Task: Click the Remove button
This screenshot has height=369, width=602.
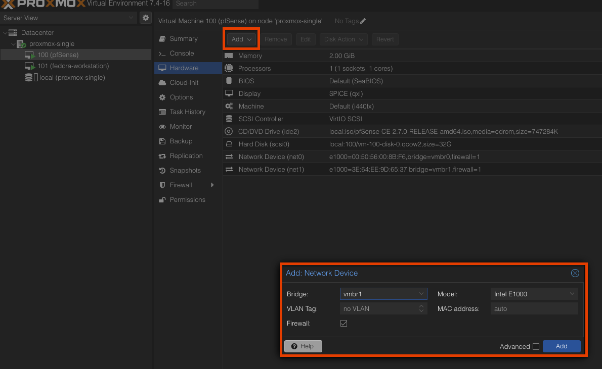Action: point(276,39)
